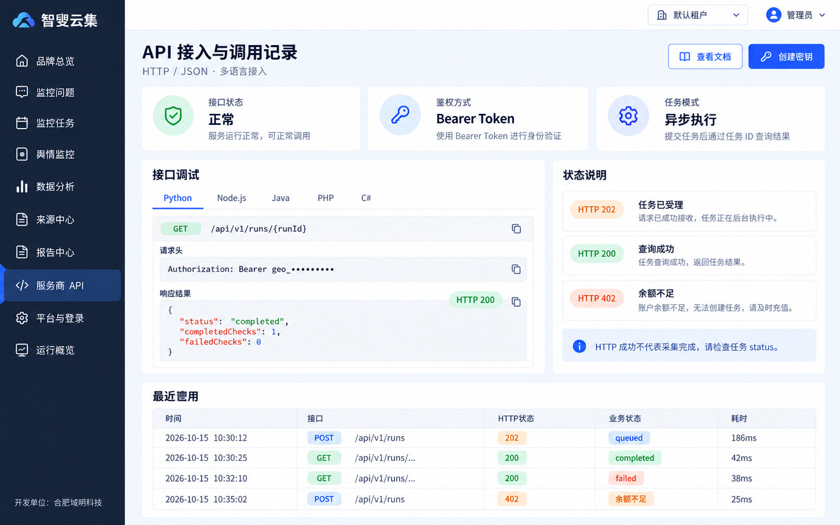Click the administrator avatar icon

pos(774,15)
